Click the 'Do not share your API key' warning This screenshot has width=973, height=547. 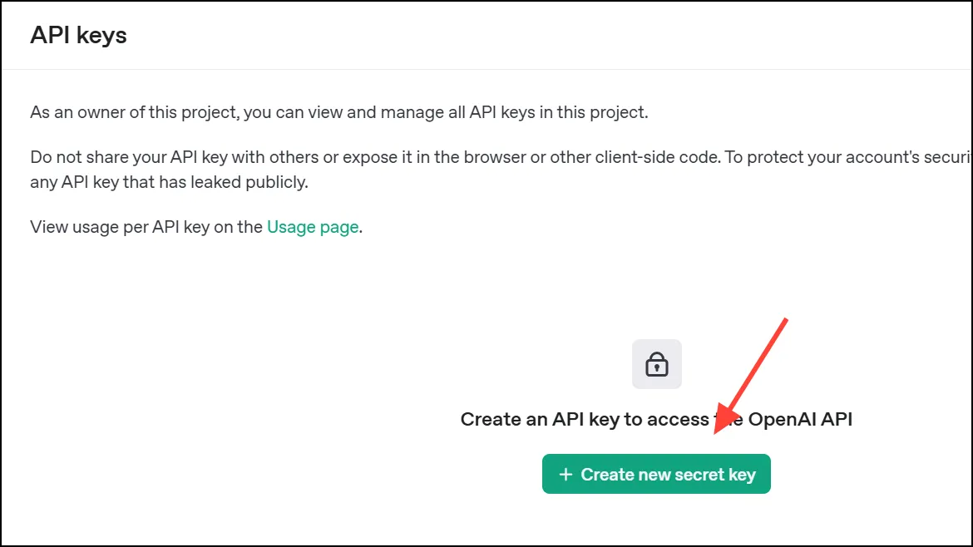tap(249, 157)
